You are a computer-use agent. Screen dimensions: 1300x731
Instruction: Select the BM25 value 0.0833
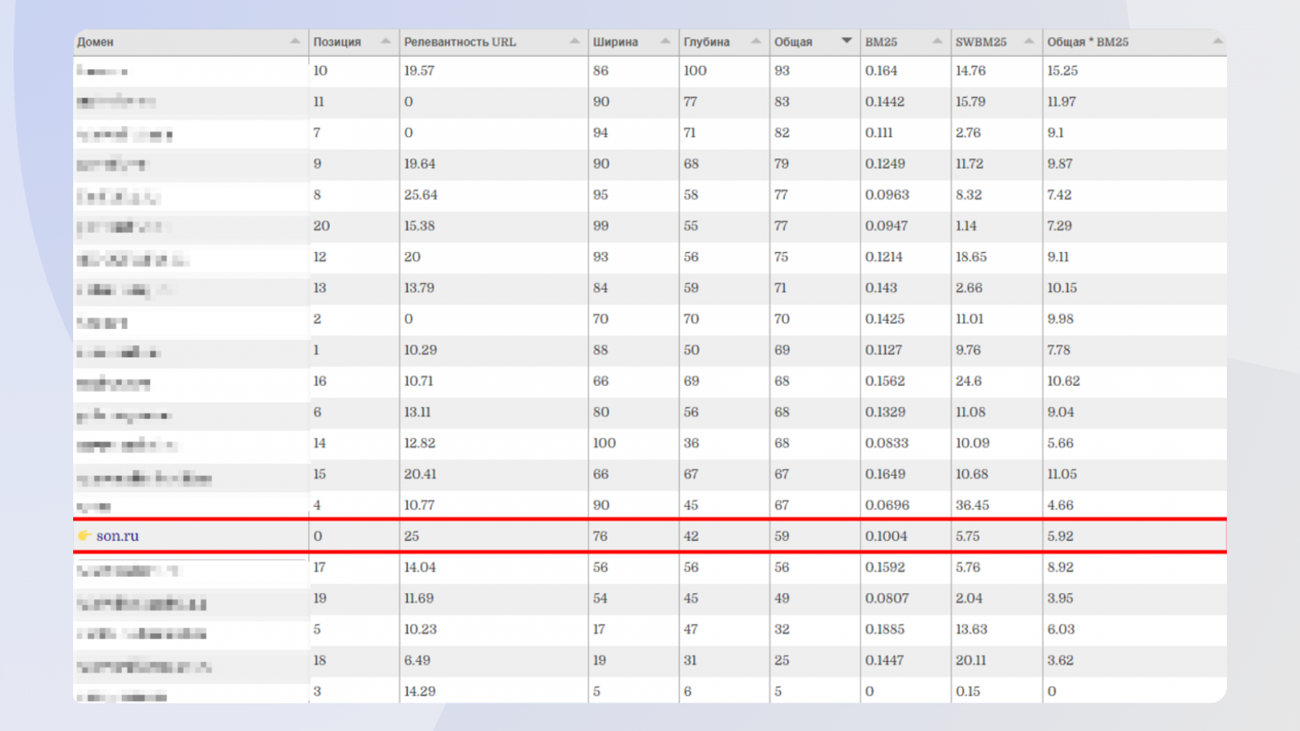pos(887,443)
